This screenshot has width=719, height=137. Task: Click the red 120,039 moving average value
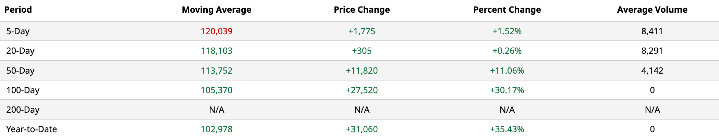click(x=216, y=31)
